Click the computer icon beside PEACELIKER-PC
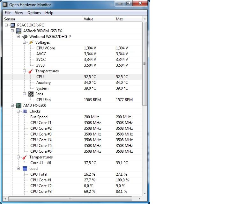 13,25
